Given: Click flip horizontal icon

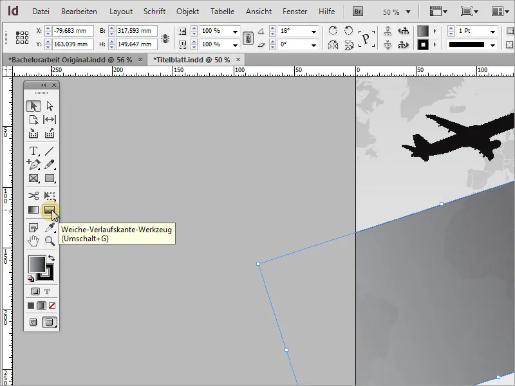Looking at the screenshot, I should (x=333, y=44).
